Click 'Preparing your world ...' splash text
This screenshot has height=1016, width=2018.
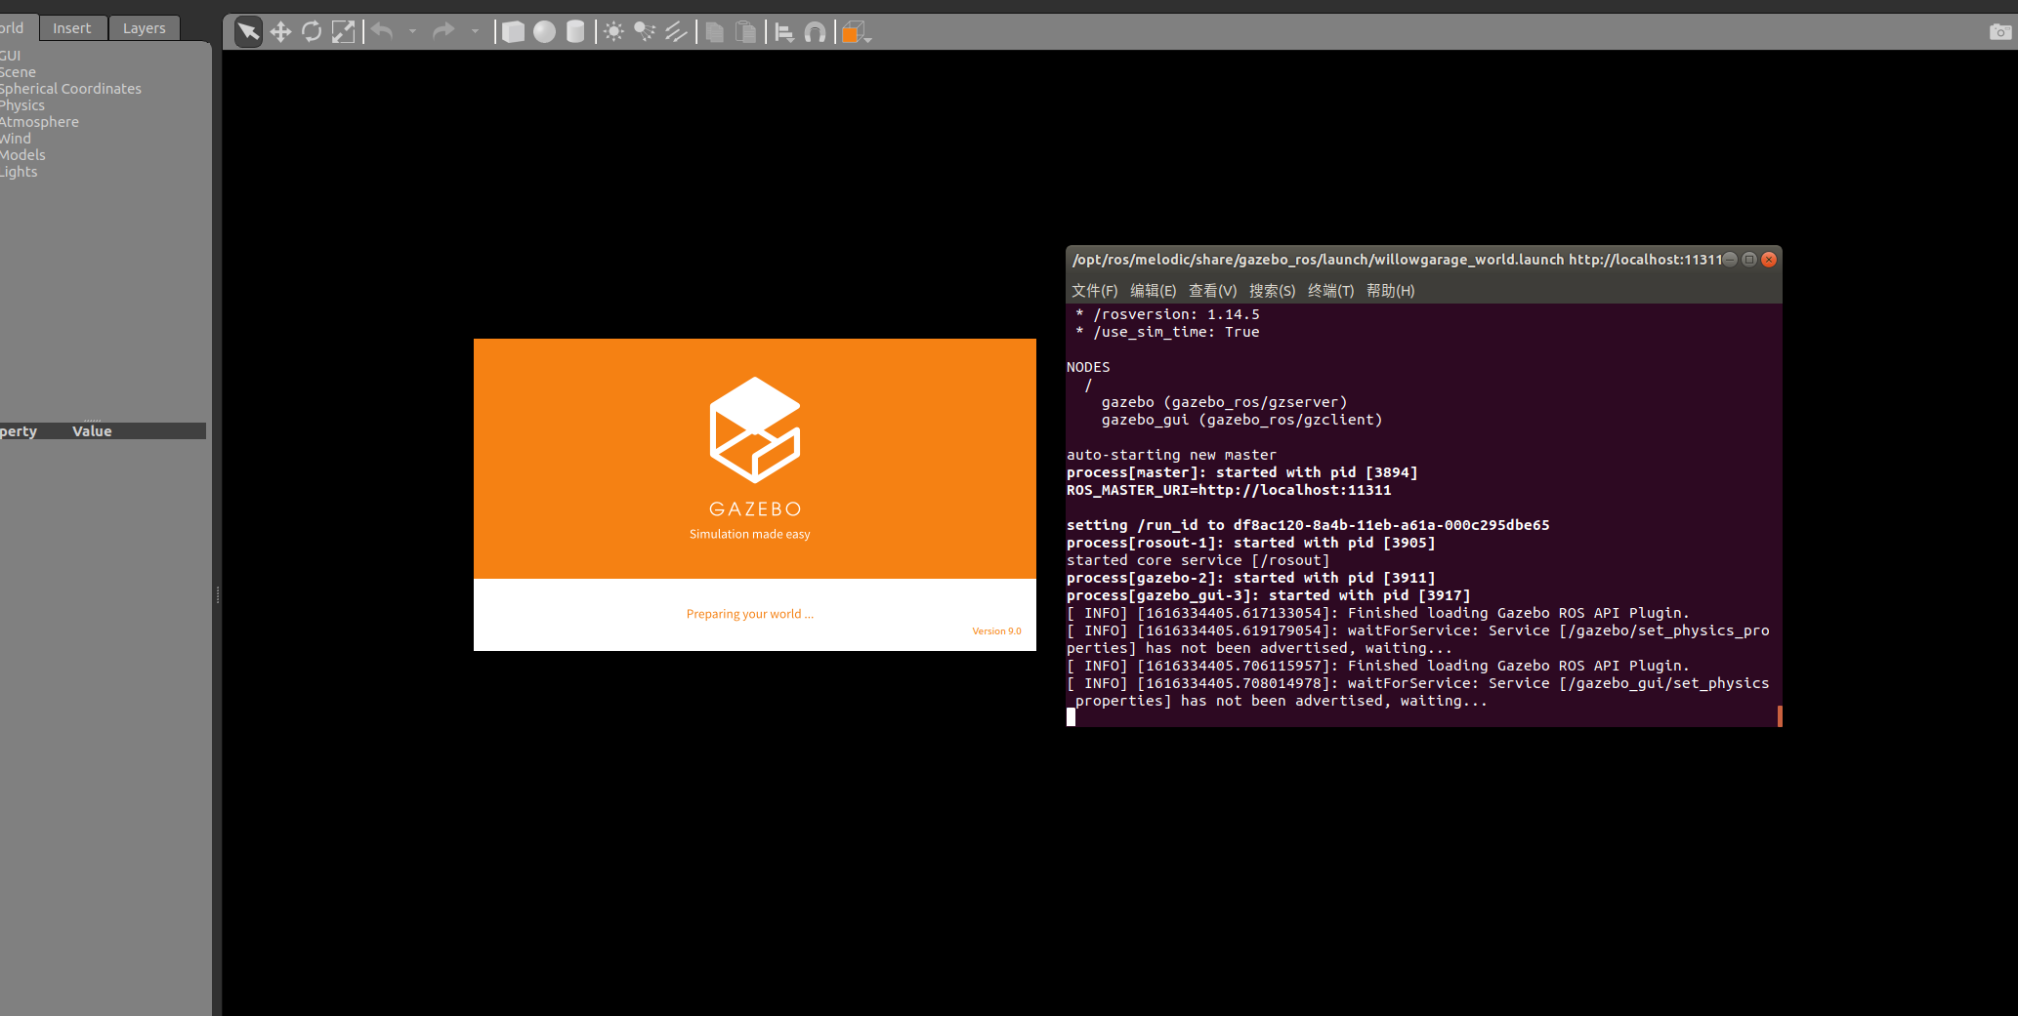pyautogui.click(x=749, y=614)
